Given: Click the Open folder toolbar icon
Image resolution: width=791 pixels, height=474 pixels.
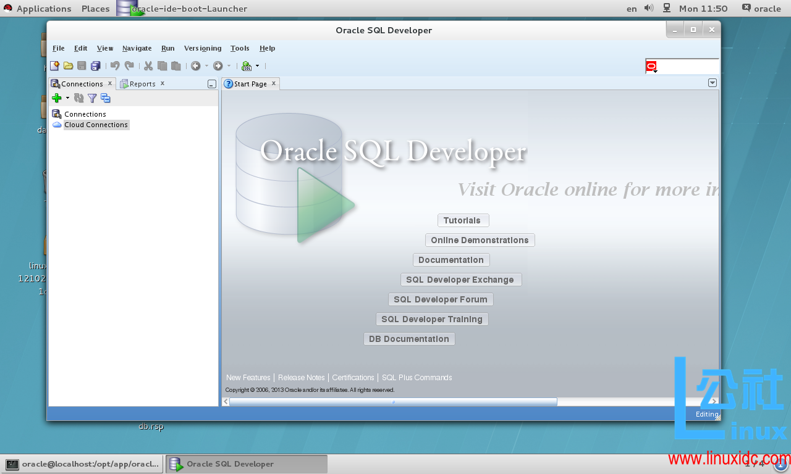Looking at the screenshot, I should point(68,66).
